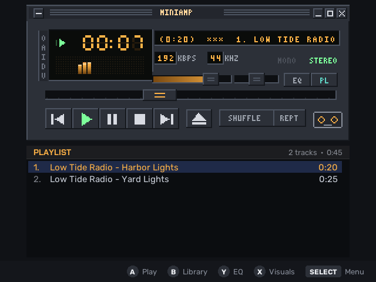The height and width of the screenshot is (282, 376).
Task: Start playback with the green Play button
Action: (x=85, y=119)
